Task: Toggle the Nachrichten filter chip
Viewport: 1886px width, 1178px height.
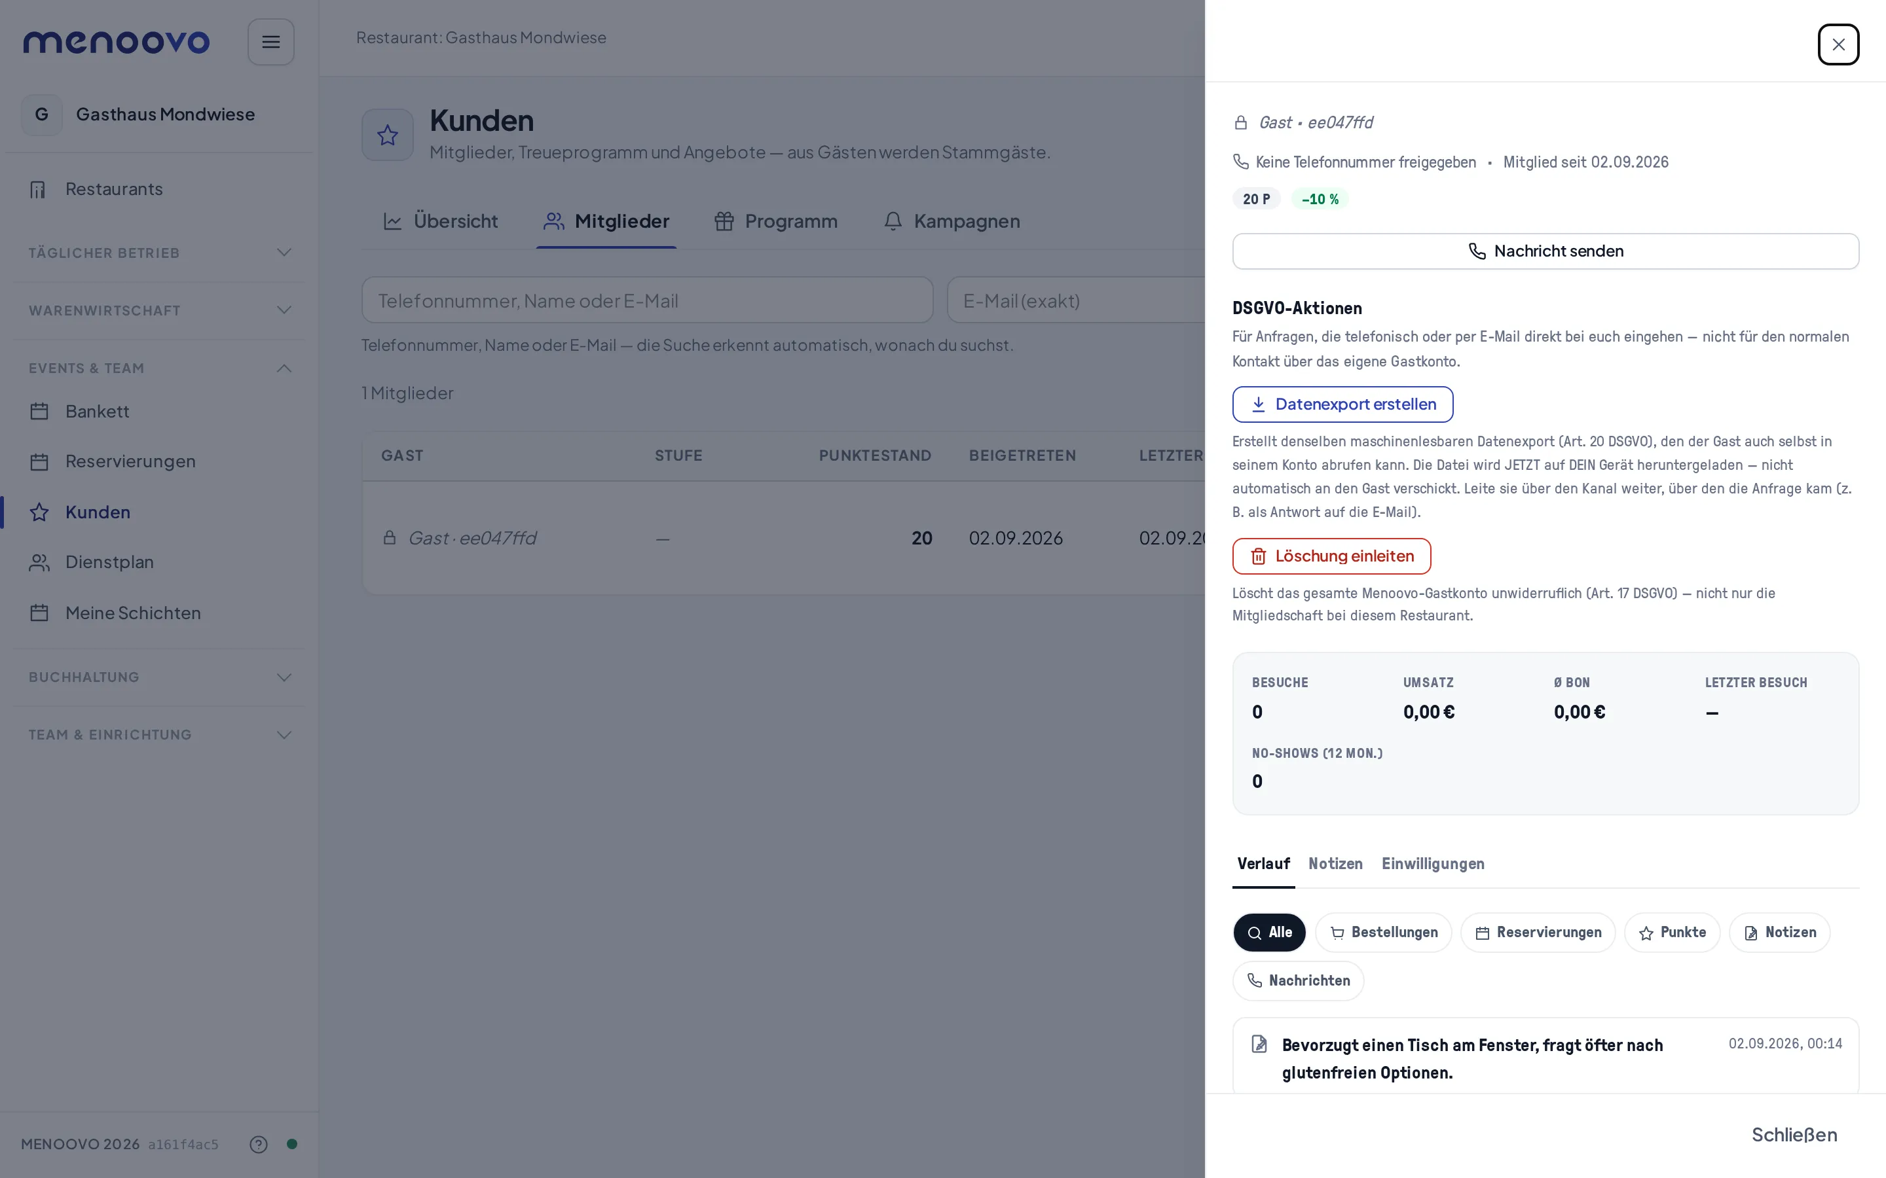Action: [x=1297, y=980]
